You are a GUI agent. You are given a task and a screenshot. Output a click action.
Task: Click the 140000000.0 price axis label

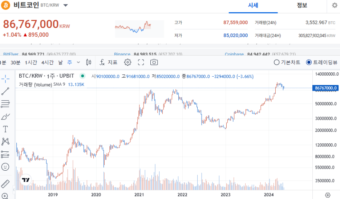327,74
